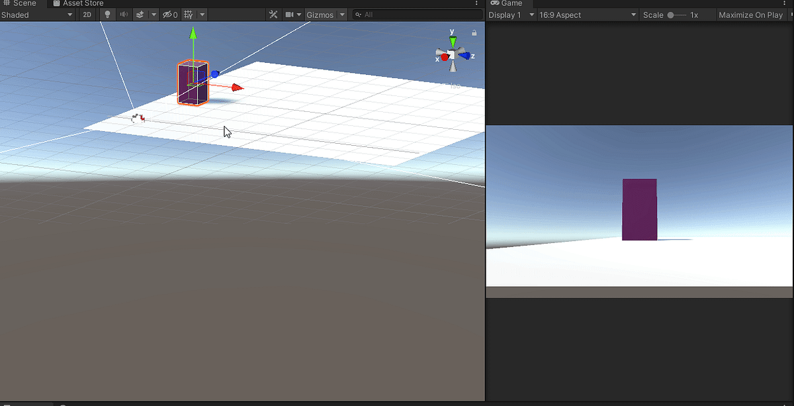Screen dimensions: 794x406
Task: Enable scene view lighting
Action: (107, 14)
